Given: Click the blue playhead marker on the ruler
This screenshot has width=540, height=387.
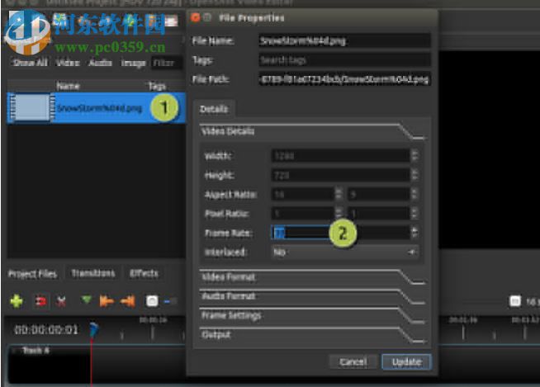Looking at the screenshot, I should (x=93, y=328).
